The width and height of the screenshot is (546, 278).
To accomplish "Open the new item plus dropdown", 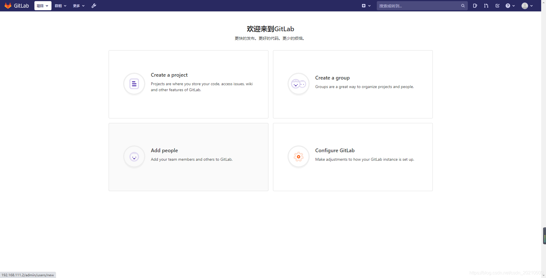I will 366,6.
